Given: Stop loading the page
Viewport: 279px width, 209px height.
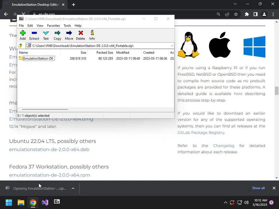Looking at the screenshot, I should pyautogui.click(x=23, y=14).
